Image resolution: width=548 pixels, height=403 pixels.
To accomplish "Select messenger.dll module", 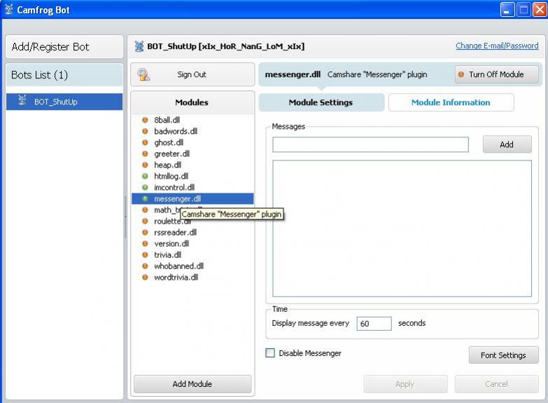I will tap(192, 198).
